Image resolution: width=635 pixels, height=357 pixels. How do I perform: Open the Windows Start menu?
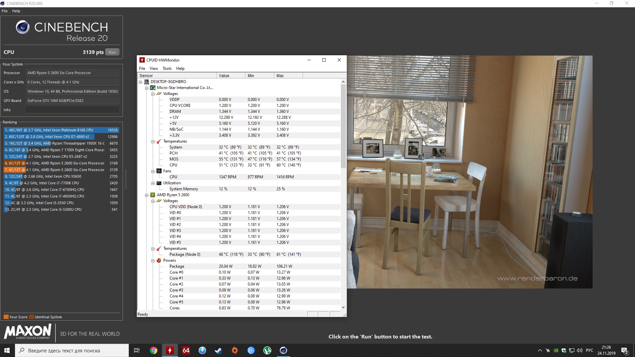click(x=7, y=350)
